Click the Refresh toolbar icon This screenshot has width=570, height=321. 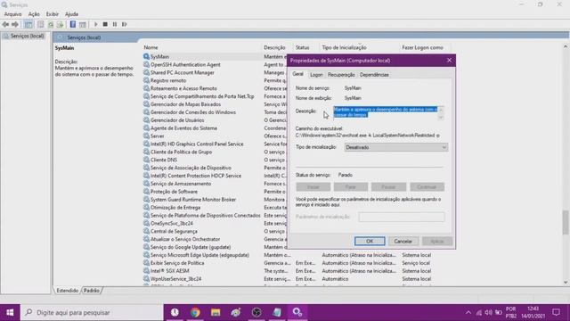click(x=51, y=24)
